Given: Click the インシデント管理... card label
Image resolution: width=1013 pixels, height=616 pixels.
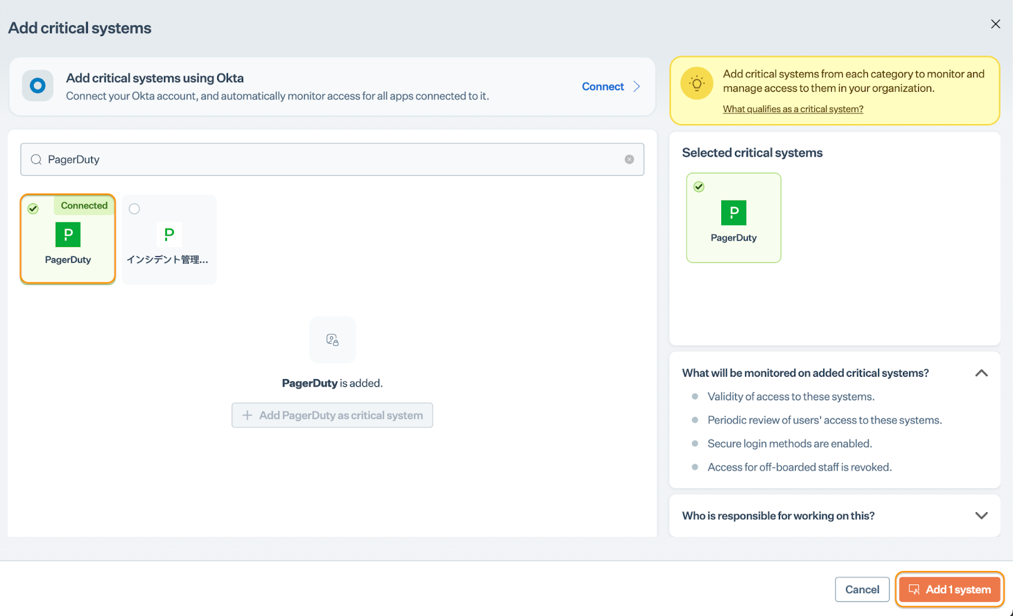Looking at the screenshot, I should click(x=167, y=260).
